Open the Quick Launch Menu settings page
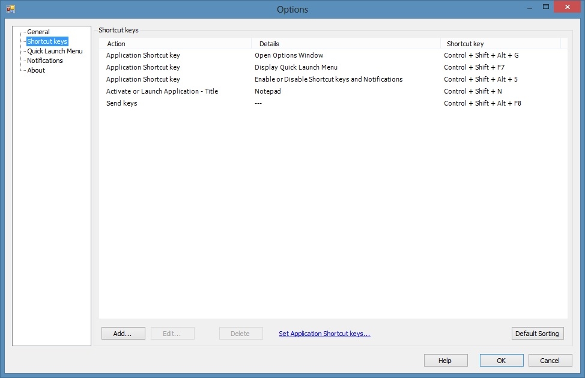The image size is (585, 378). [x=55, y=51]
